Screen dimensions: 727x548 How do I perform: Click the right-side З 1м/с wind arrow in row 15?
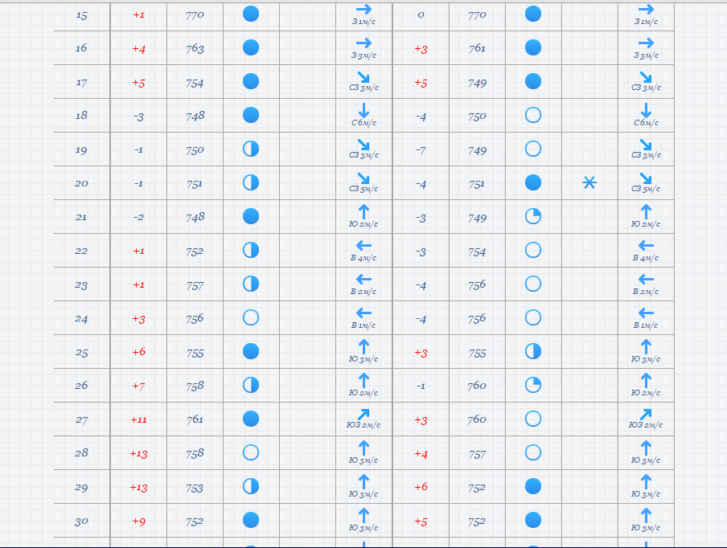[x=645, y=10]
